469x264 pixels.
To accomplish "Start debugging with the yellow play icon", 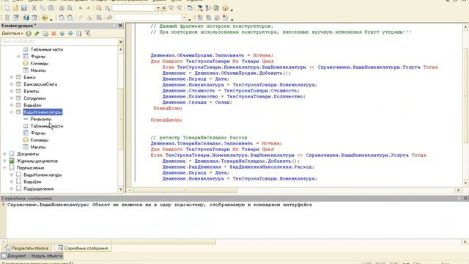I will 44,18.
